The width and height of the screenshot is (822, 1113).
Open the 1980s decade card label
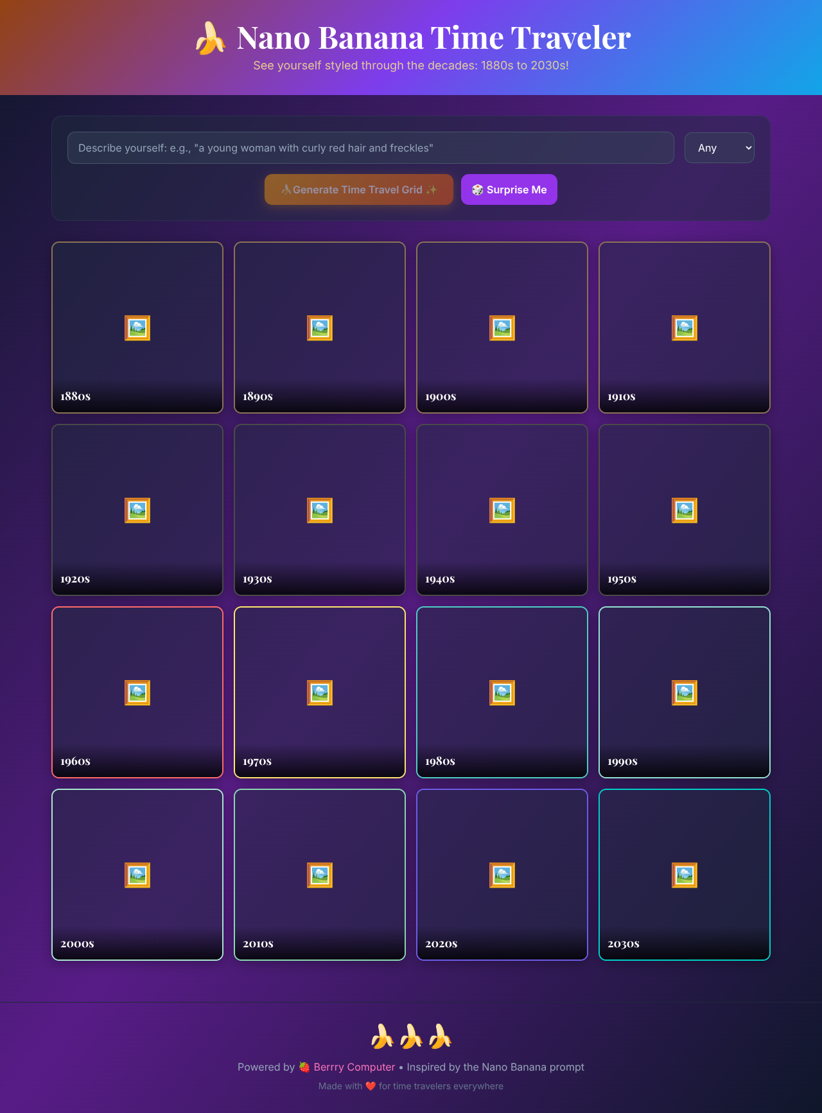(440, 761)
